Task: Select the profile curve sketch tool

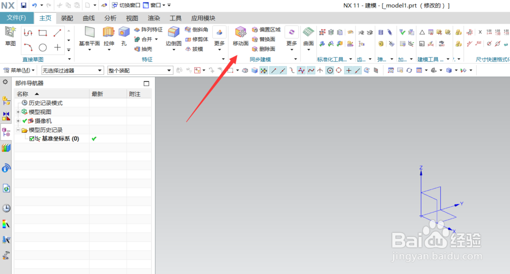Action: coord(28,33)
